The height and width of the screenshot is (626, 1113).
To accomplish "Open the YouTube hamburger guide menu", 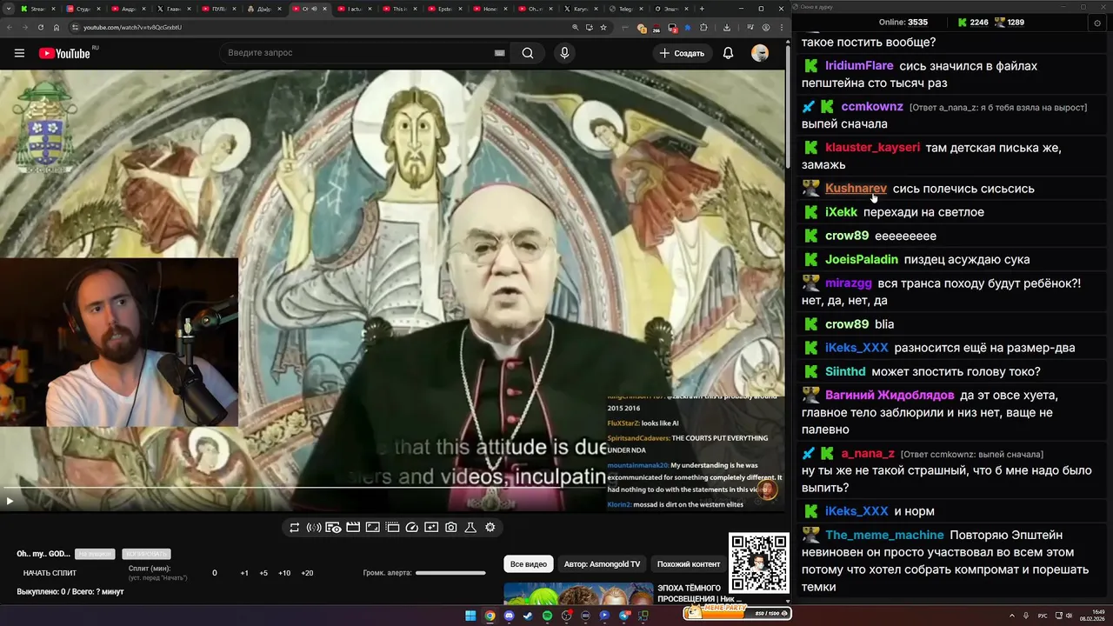I will (x=19, y=53).
